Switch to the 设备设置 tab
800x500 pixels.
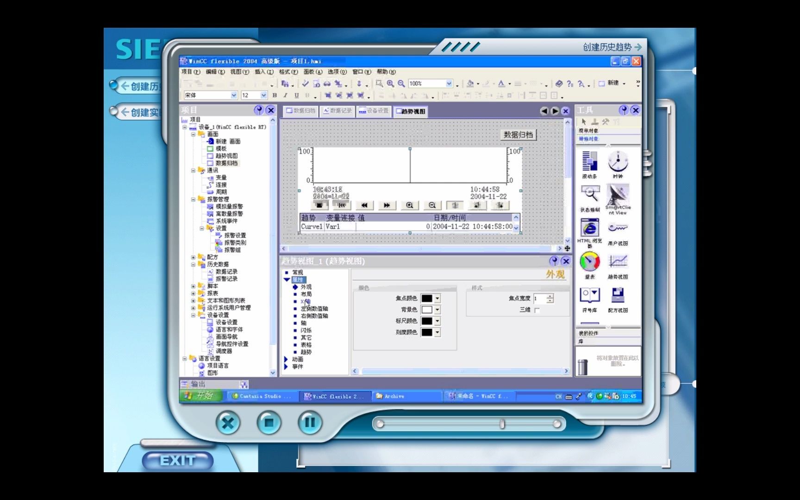pos(374,111)
